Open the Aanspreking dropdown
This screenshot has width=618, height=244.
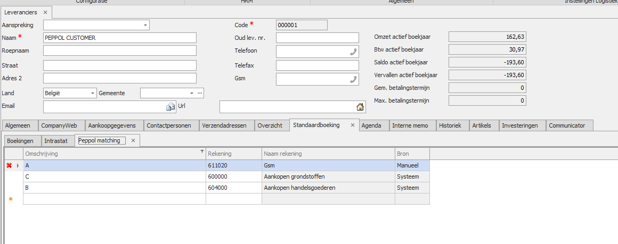145,25
